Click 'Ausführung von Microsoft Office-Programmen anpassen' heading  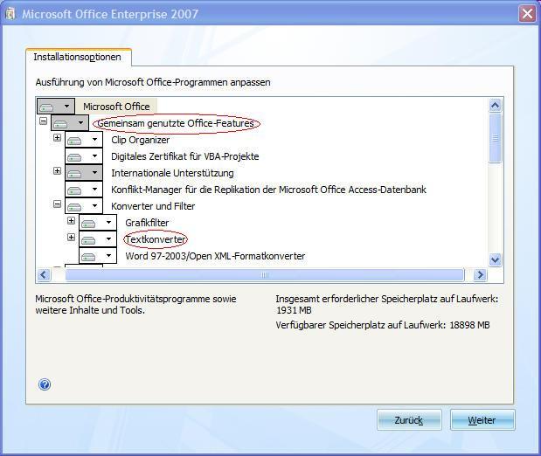(153, 82)
